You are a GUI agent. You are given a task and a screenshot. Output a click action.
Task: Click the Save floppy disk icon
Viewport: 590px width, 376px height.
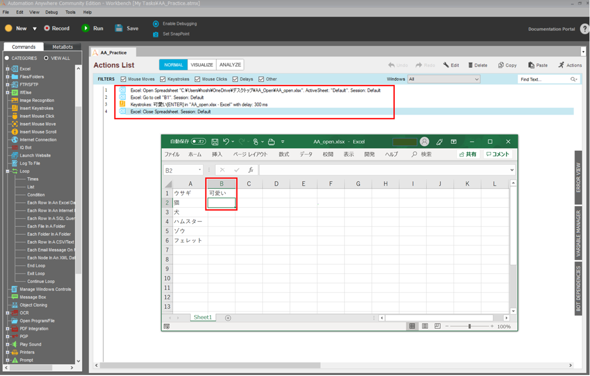point(119,28)
